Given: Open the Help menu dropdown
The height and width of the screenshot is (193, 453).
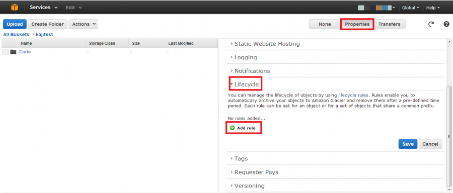Looking at the screenshot, I should coord(433,8).
